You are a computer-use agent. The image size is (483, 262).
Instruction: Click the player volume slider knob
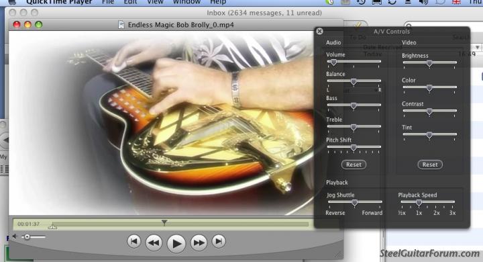[27, 237]
